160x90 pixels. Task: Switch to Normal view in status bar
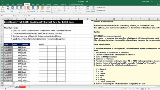tap(142, 89)
